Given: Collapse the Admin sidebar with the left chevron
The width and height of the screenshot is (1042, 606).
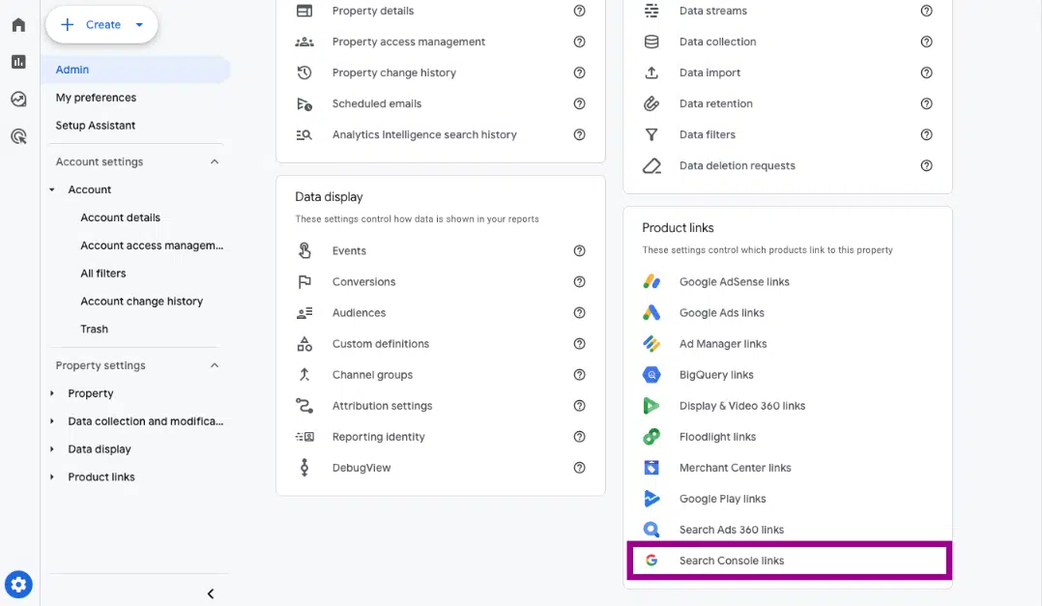Looking at the screenshot, I should point(210,592).
